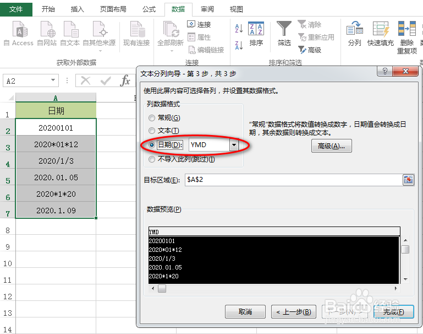Select the 日期 header cell
423x334 pixels.
click(x=56, y=111)
